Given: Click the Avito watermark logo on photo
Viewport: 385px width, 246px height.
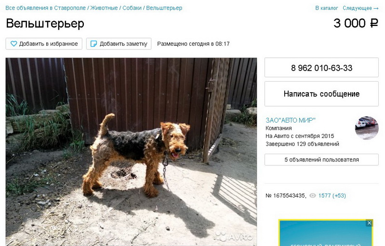Looking at the screenshot, I should point(234,236).
